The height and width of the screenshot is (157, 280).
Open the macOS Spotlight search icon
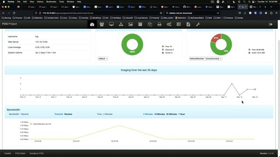(249, 2)
